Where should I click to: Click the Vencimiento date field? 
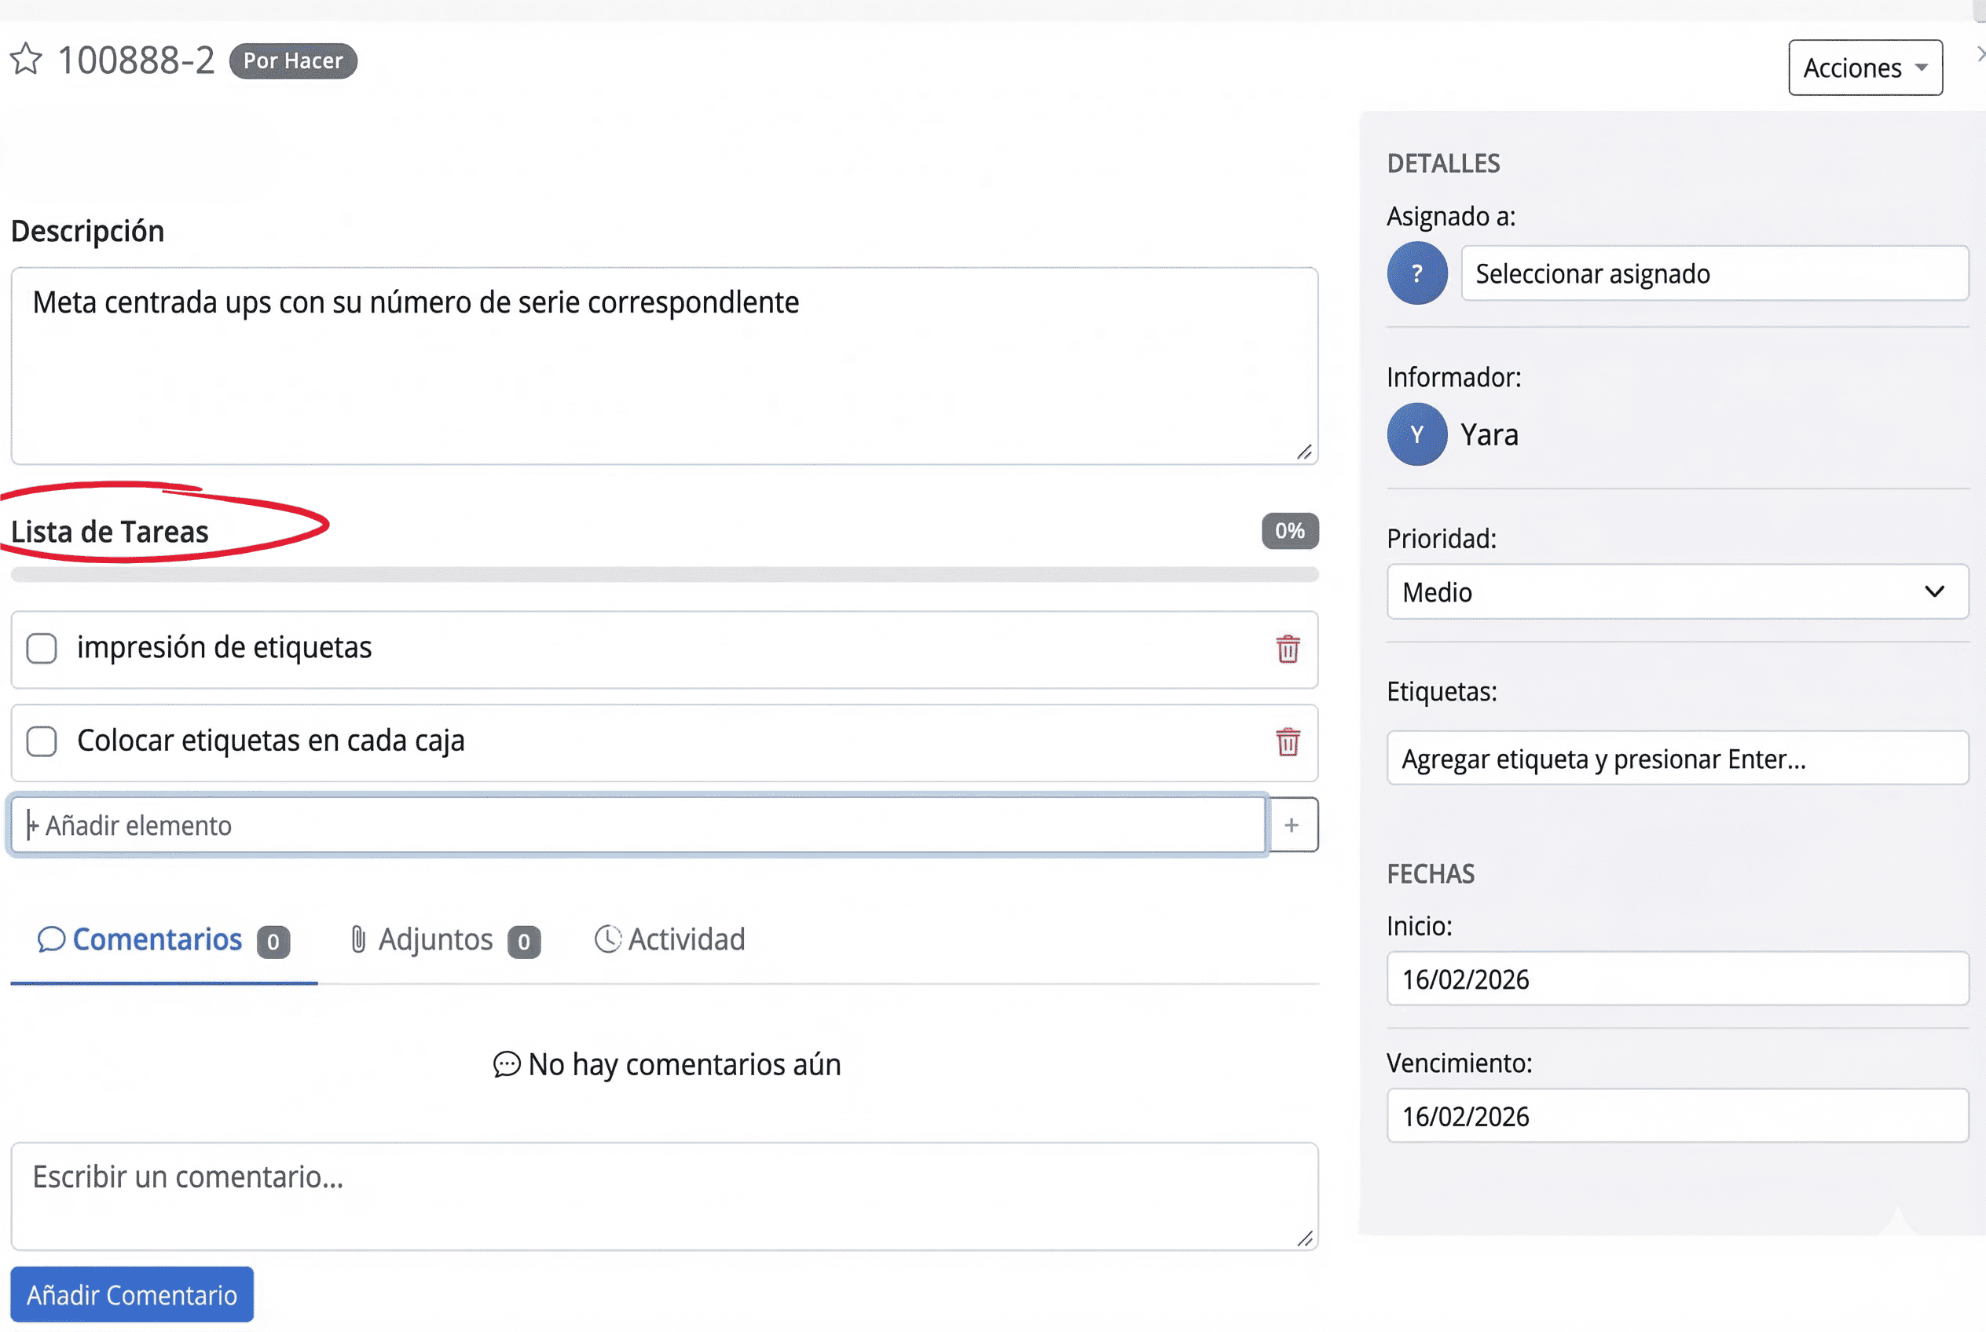pos(1676,1116)
